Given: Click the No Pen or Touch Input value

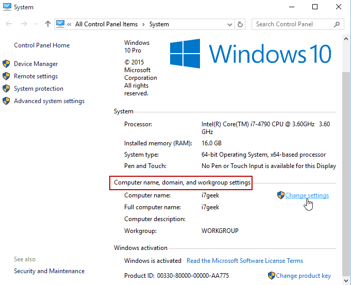Looking at the screenshot, I should tap(269, 166).
